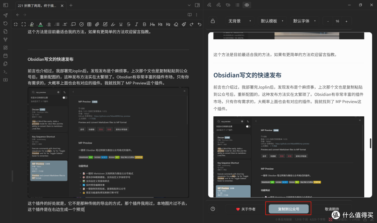Toggle the right sidebar panel icon
This screenshot has height=223, width=377.
pyautogui.click(x=197, y=5)
